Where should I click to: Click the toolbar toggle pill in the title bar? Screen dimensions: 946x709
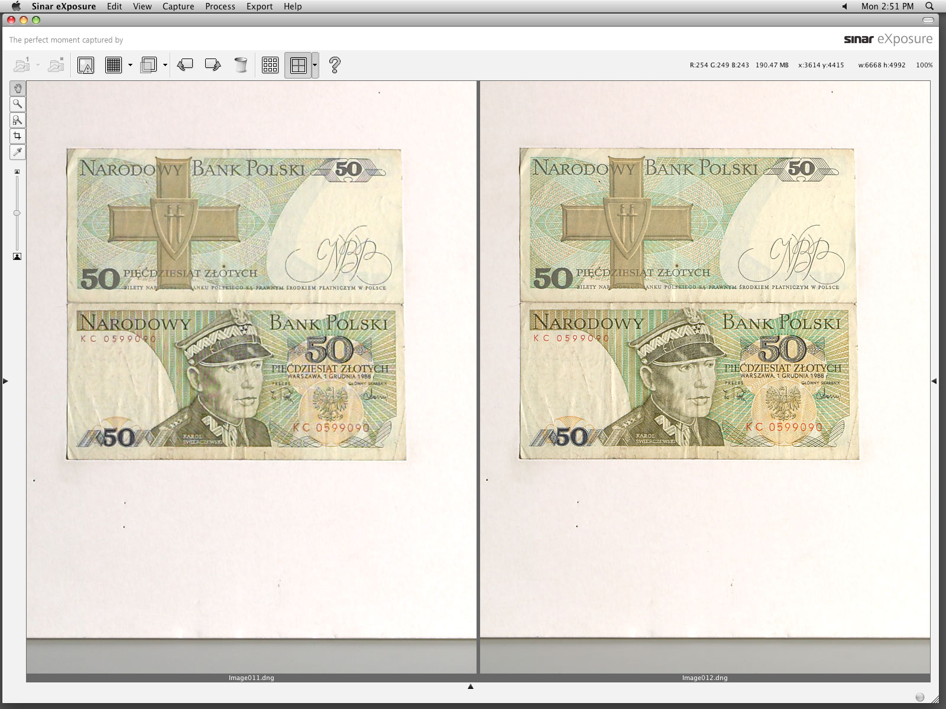(928, 20)
